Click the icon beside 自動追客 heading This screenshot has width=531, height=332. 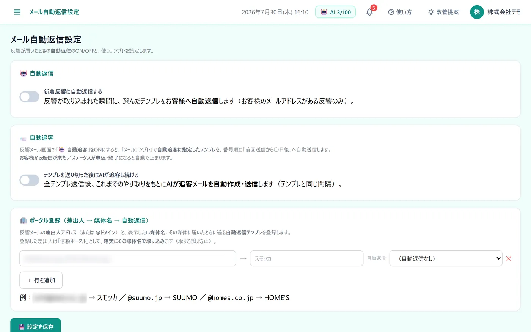click(x=24, y=138)
